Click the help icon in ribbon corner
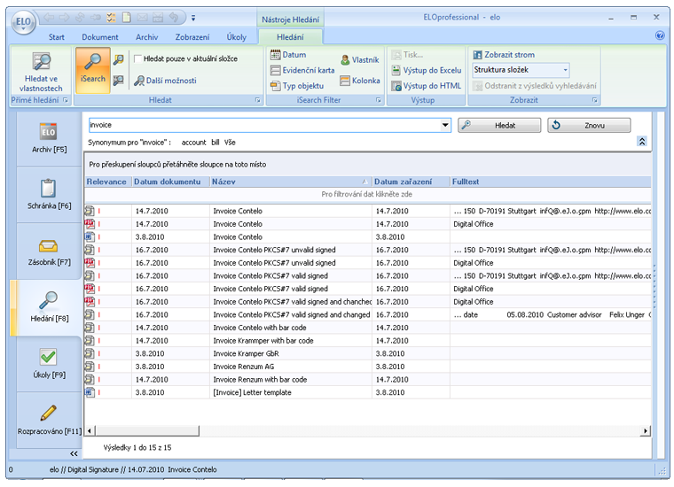Image resolution: width=674 pixels, height=487 pixels. (660, 35)
